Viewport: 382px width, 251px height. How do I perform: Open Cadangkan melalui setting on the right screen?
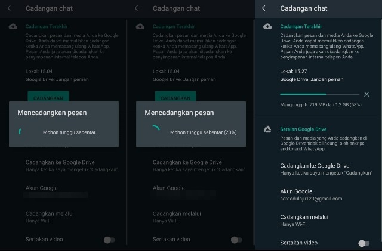point(304,221)
